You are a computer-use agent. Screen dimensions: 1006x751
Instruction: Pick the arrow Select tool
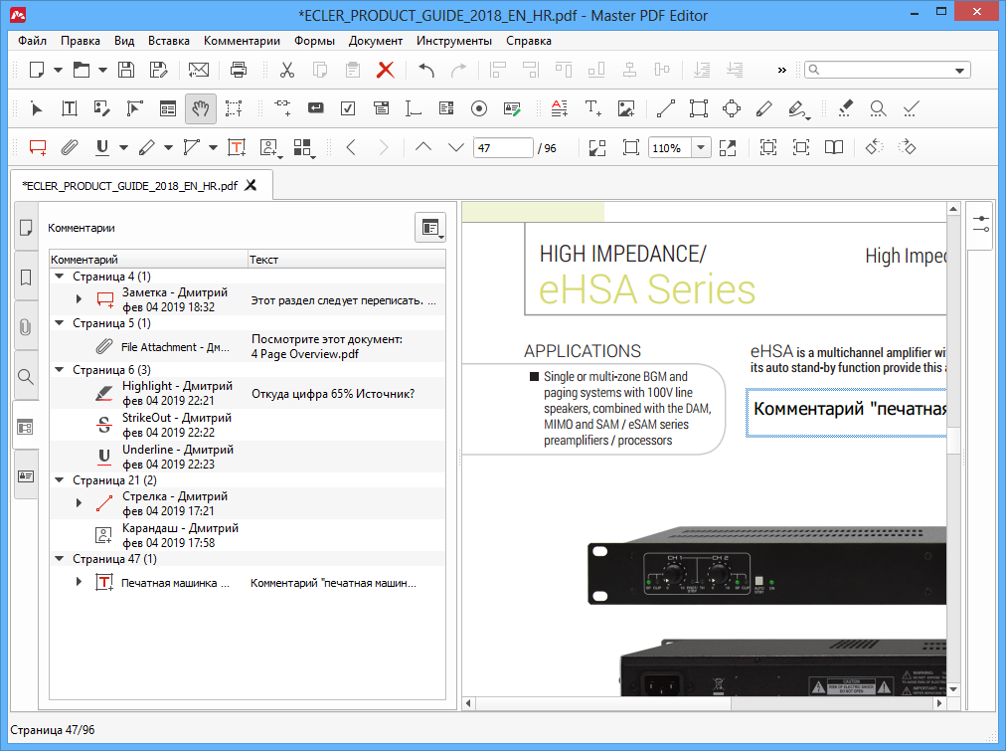tap(37, 109)
